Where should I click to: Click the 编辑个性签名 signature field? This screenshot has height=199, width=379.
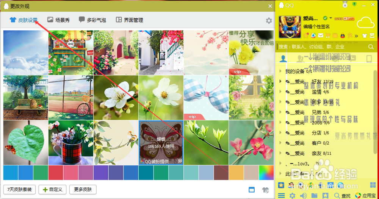click(316, 26)
